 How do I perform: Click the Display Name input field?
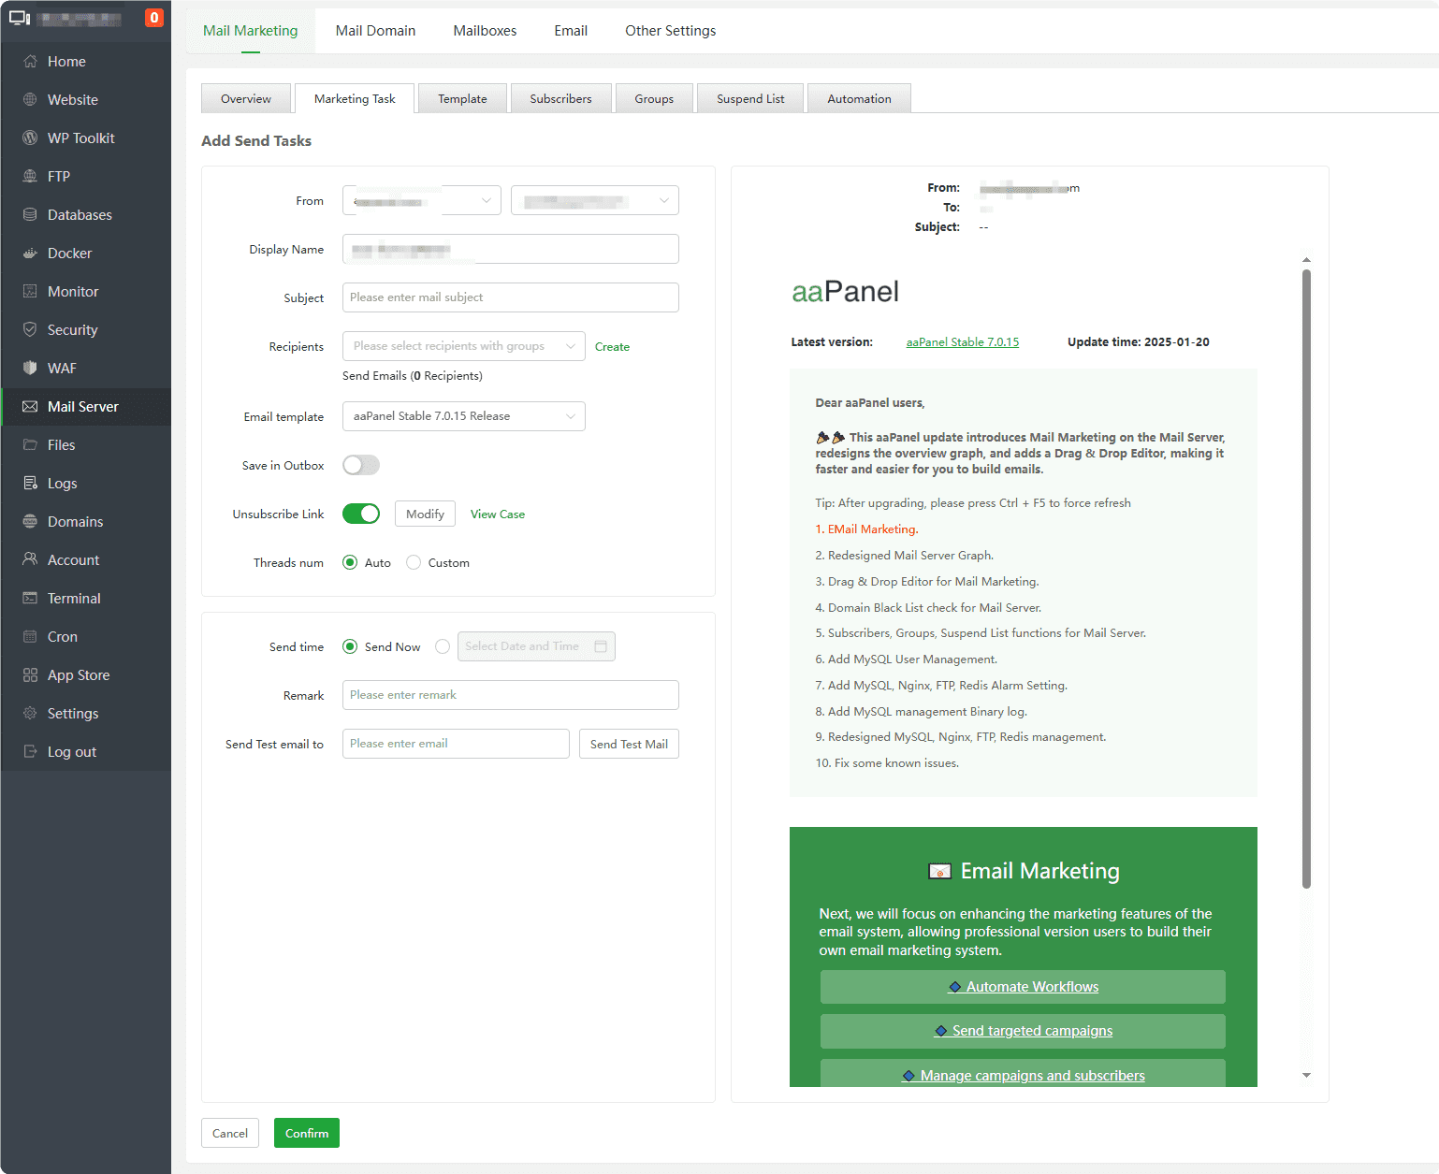(511, 249)
